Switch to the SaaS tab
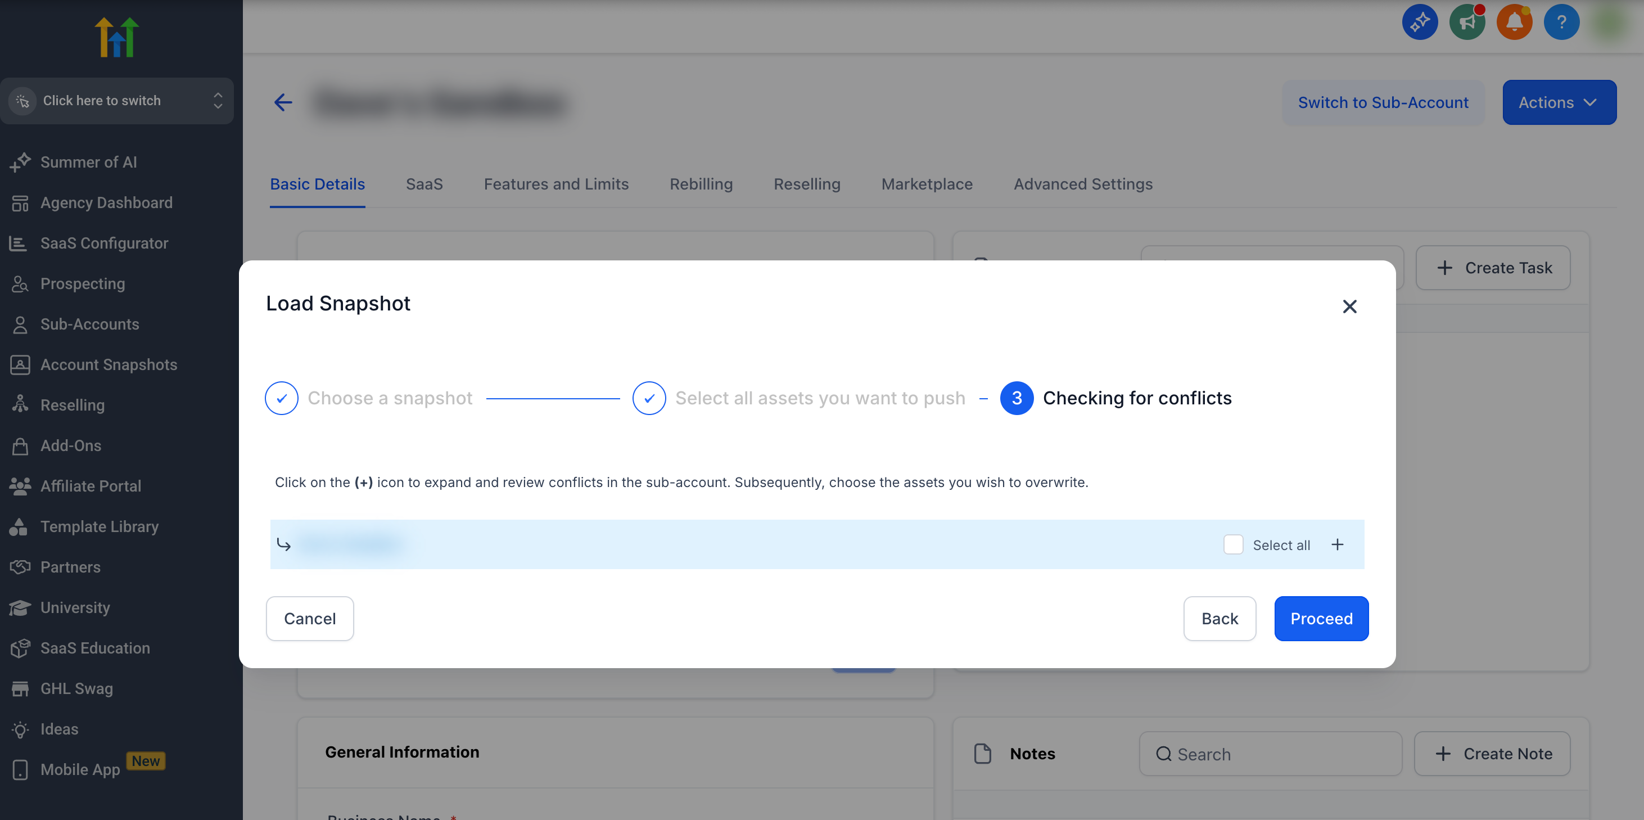 tap(424, 184)
